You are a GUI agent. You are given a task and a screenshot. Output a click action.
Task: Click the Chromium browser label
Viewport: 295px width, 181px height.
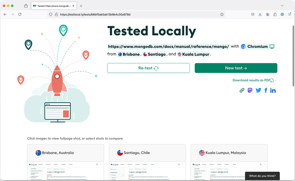258,46
